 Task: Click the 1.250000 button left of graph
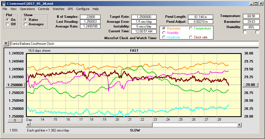(15, 85)
